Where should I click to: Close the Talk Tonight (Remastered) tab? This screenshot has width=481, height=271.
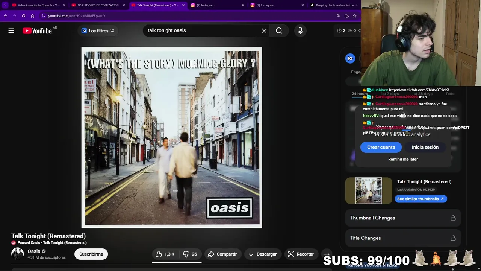[x=183, y=5]
